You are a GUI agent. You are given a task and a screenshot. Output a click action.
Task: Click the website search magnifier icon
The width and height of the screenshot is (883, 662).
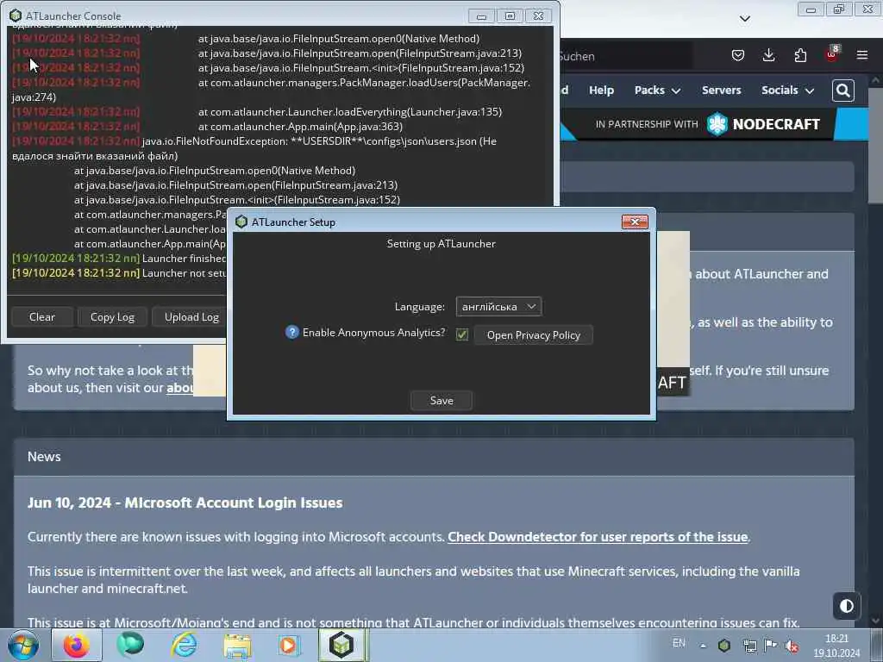click(843, 90)
